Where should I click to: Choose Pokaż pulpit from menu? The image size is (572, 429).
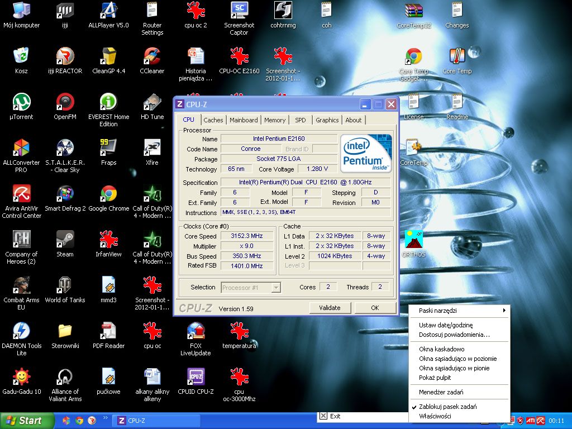click(459, 378)
